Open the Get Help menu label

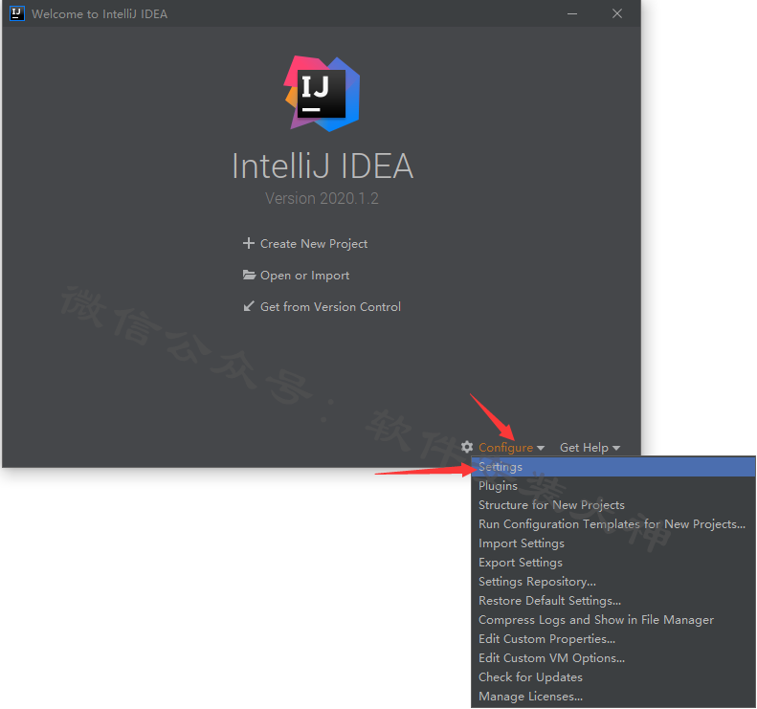click(x=584, y=448)
